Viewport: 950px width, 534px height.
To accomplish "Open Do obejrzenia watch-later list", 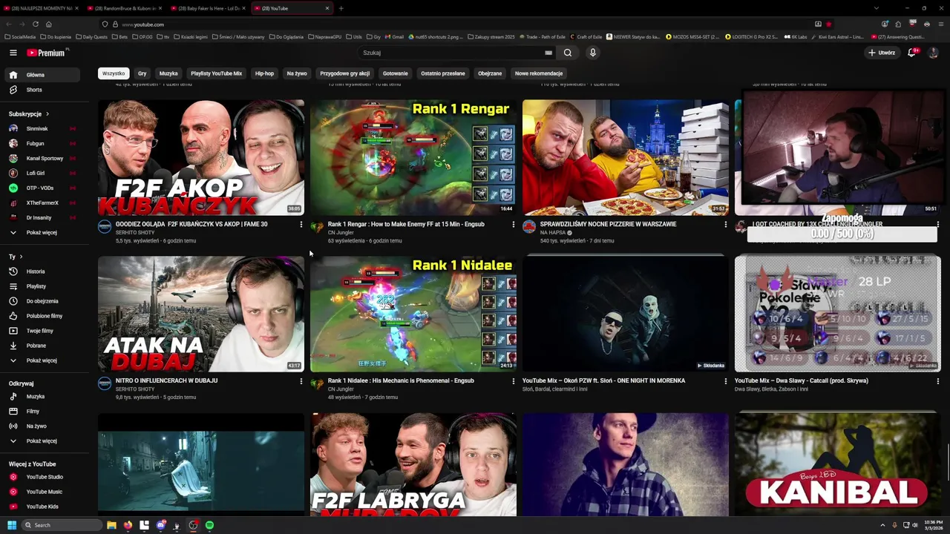I will click(x=41, y=301).
